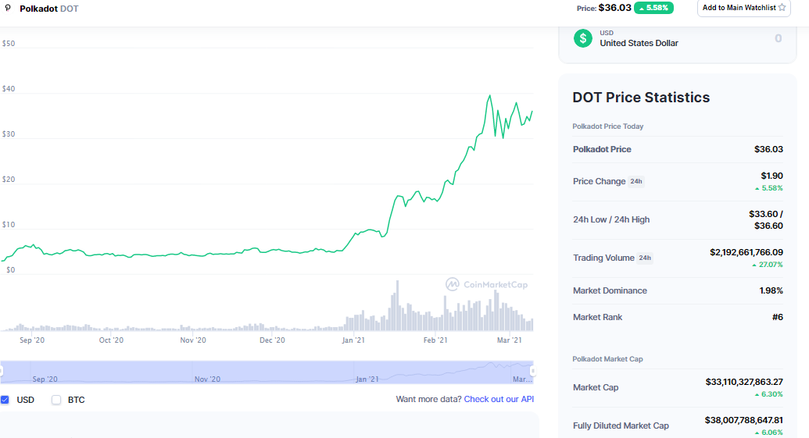This screenshot has width=809, height=438.
Task: Click the Market Rank #6 value
Action: (x=777, y=317)
